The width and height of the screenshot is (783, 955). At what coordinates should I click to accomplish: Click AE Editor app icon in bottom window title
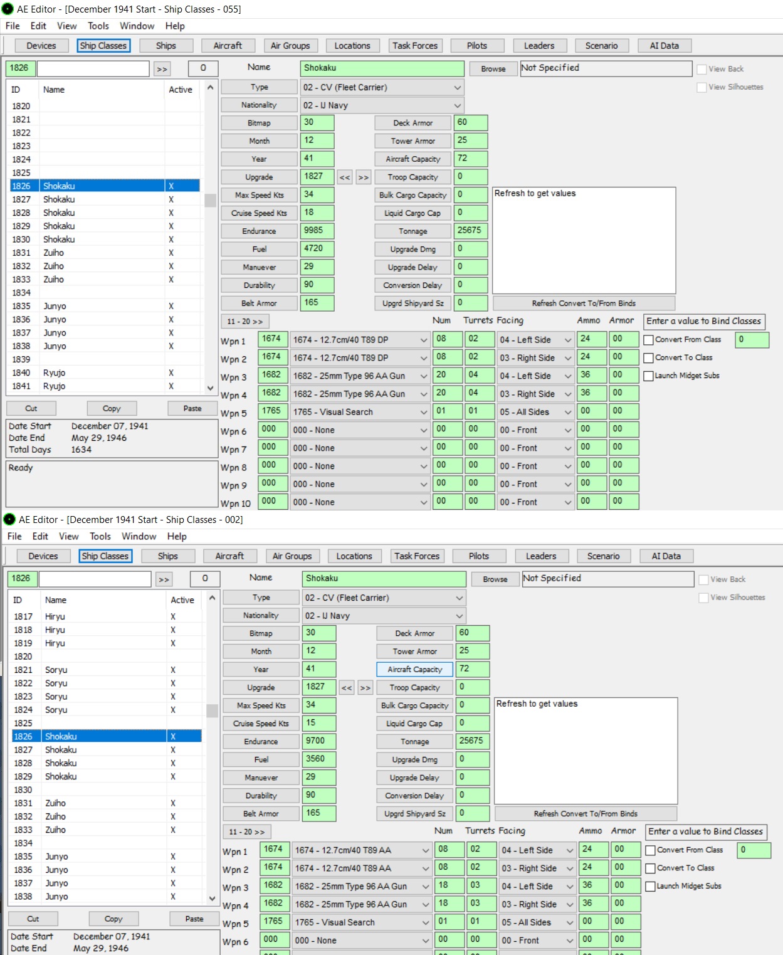click(x=9, y=519)
